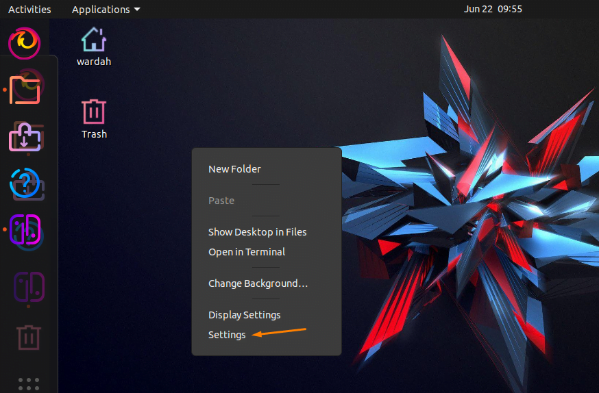This screenshot has height=393, width=599.
Task: Open the Trash icon in the dock
Action: pyautogui.click(x=29, y=338)
